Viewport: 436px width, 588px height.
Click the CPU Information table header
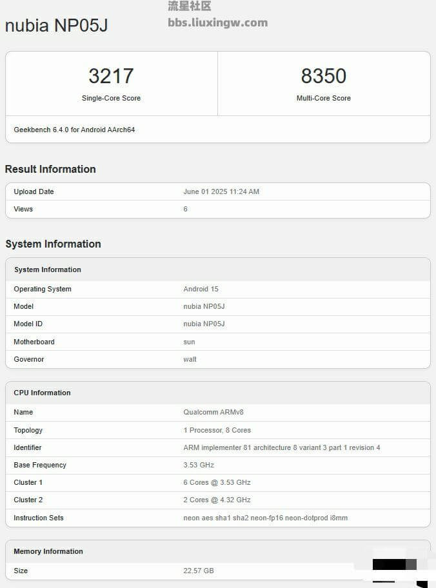tap(42, 393)
